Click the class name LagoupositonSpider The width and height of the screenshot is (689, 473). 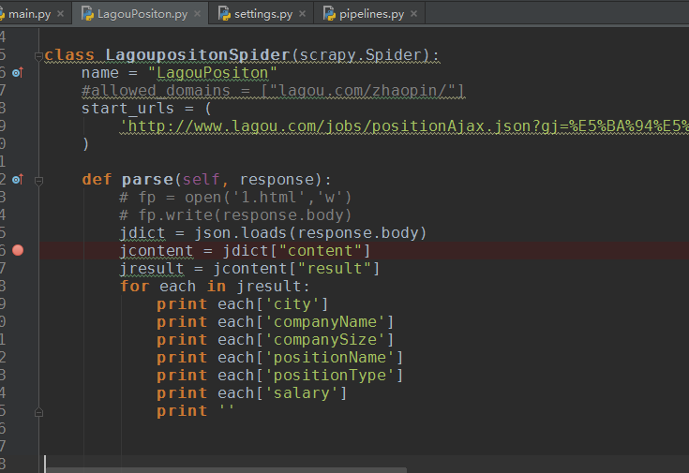[x=197, y=55]
